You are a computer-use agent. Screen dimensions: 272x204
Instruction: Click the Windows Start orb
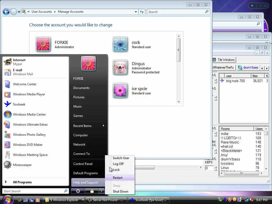(7, 199)
